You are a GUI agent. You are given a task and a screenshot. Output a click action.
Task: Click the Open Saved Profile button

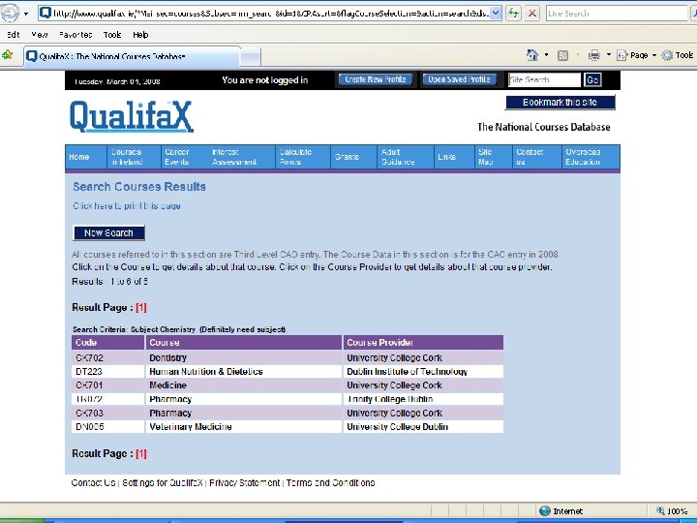coord(459,79)
